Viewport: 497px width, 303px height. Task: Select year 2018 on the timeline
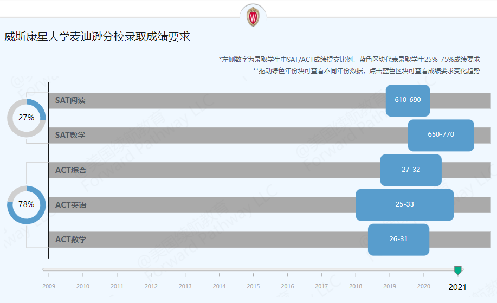tap(356, 286)
